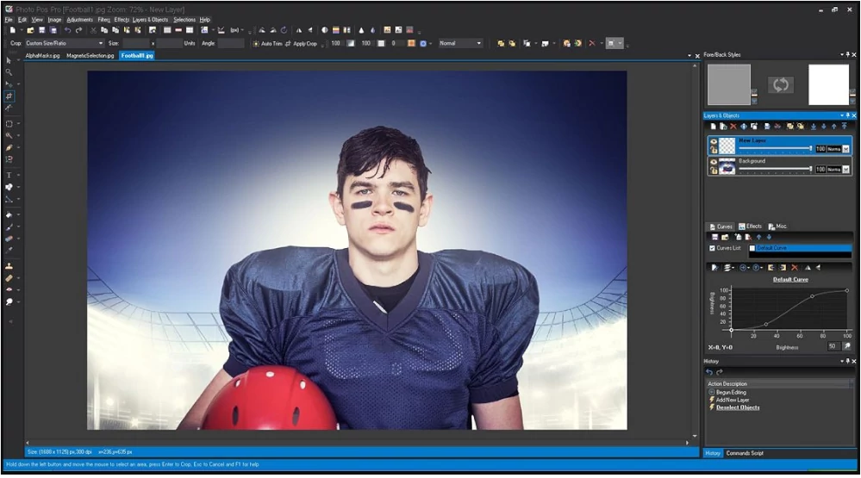Open the Normal blend mode dropdown
The width and height of the screenshot is (861, 478).
[x=479, y=43]
